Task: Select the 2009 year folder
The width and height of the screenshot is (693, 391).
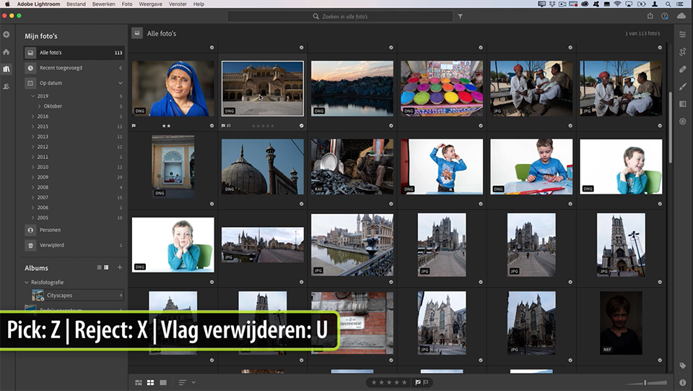Action: [x=43, y=177]
